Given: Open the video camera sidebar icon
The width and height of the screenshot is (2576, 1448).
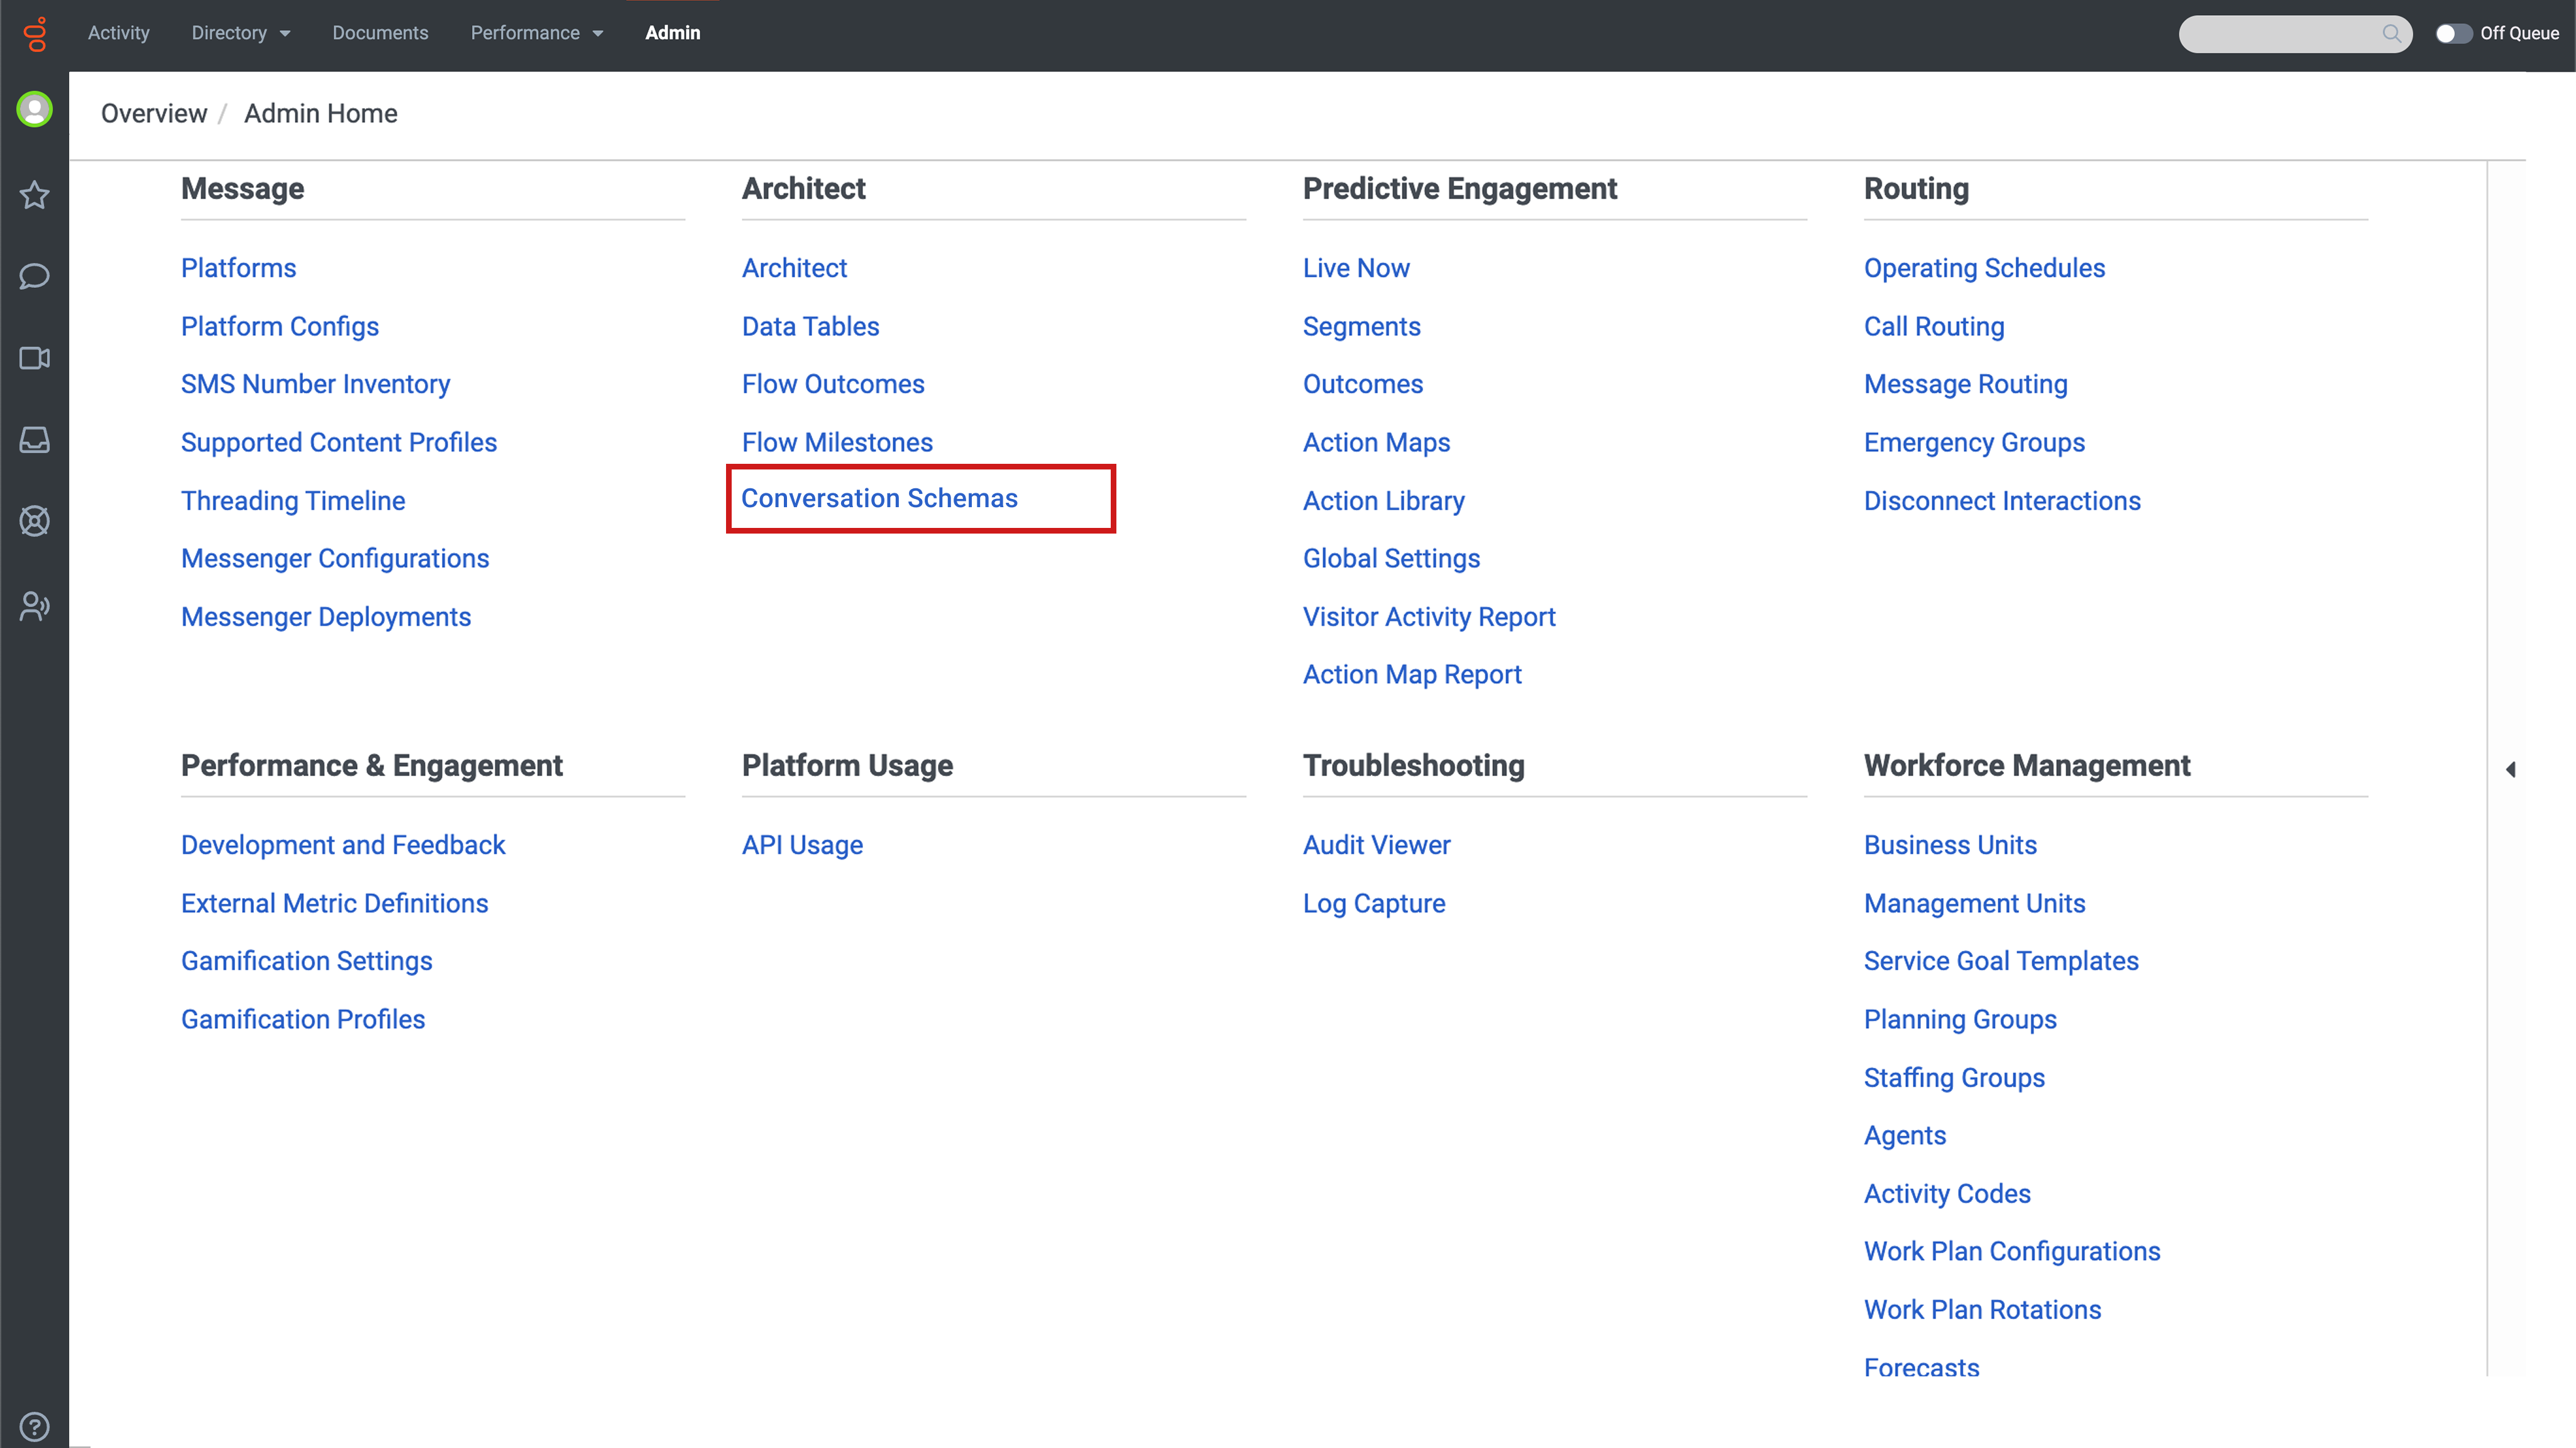Looking at the screenshot, I should click(35, 358).
